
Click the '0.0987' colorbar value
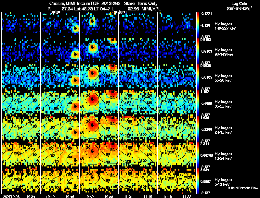pos(206,181)
